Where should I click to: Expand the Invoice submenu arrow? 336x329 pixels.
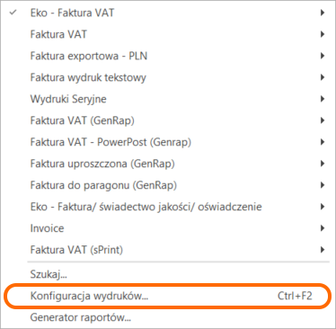pos(323,228)
